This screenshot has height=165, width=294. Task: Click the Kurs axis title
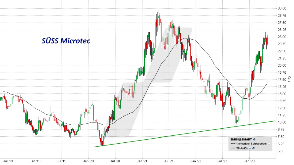click(x=289, y=79)
